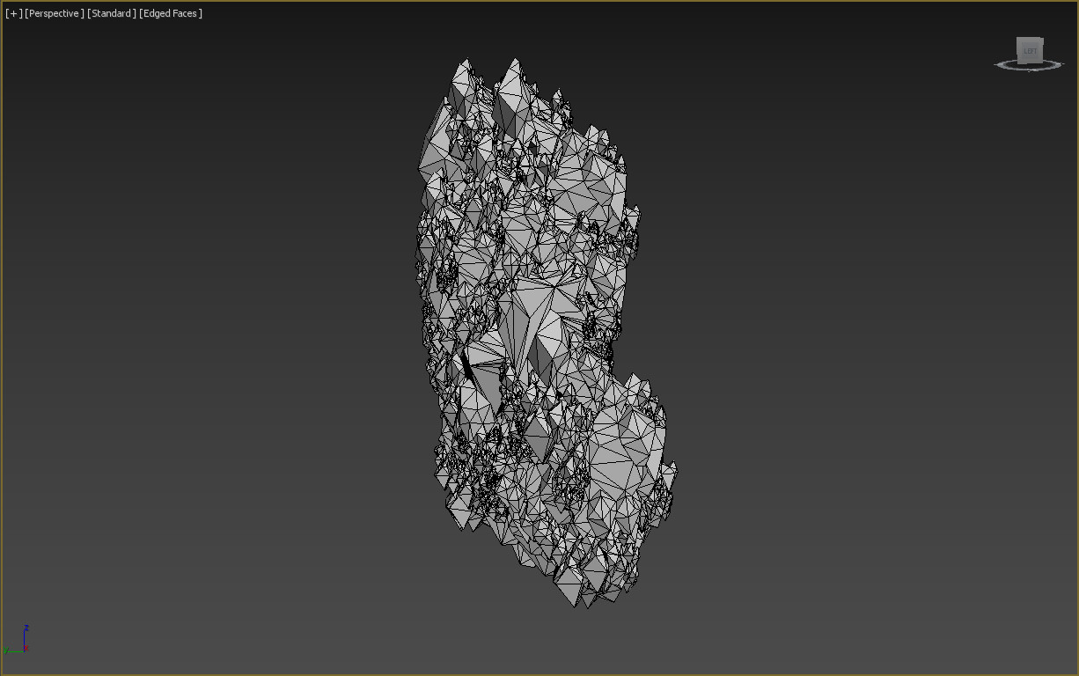Screen dimensions: 1079x676
Task: Click the topmost spike of the rock mesh
Action: click(466, 62)
